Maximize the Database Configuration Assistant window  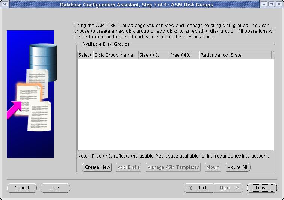tap(271, 5)
